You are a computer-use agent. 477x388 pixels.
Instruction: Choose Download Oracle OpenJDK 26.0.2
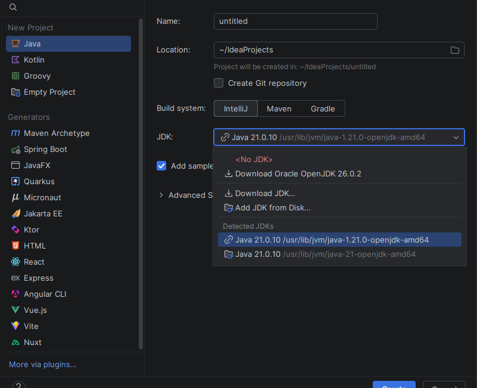[x=339, y=173]
